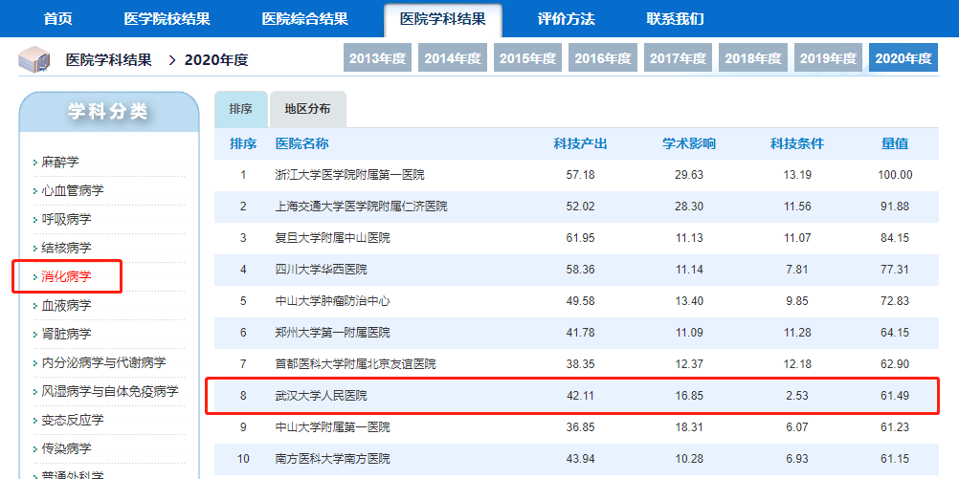Click the 学科分类 panel header

pos(109,111)
